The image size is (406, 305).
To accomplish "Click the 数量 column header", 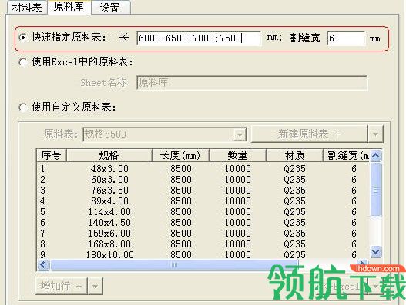I will click(x=237, y=155).
